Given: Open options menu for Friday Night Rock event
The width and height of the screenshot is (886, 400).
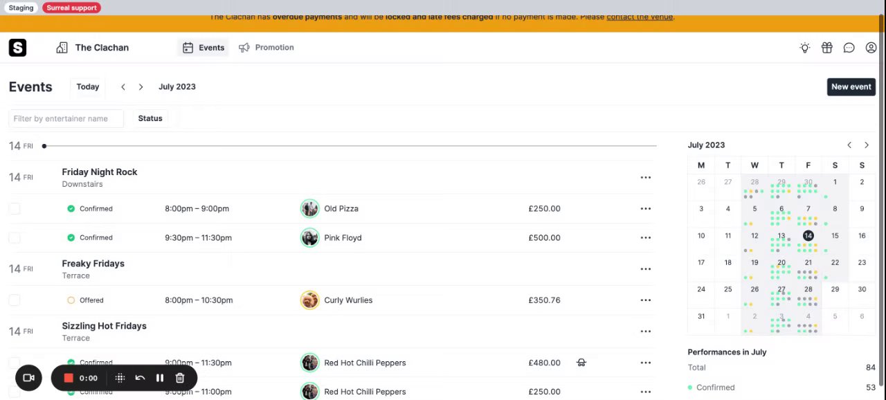Looking at the screenshot, I should point(646,177).
